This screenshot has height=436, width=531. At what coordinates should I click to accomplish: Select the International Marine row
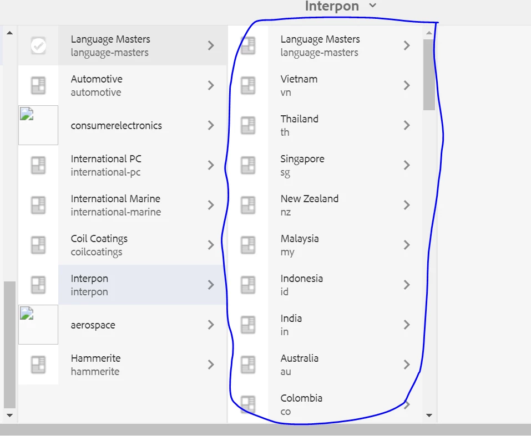(x=122, y=205)
